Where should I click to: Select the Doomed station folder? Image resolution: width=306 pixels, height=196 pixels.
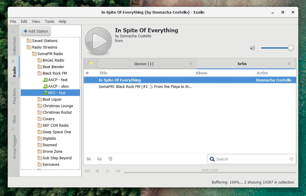50,145
